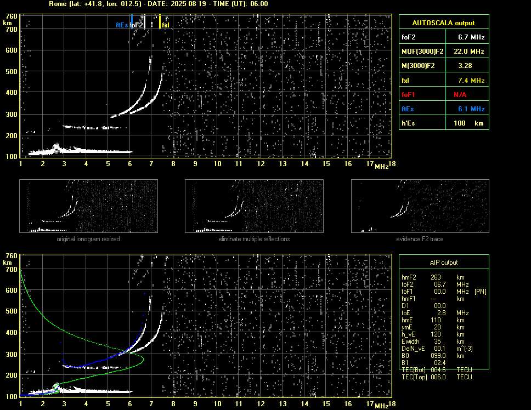The width and height of the screenshot is (531, 410).
Task: Click the MUF(3000)F2 row label
Action: [422, 52]
